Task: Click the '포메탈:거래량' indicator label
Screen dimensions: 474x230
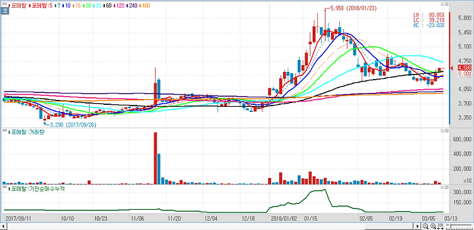Action: click(26, 132)
